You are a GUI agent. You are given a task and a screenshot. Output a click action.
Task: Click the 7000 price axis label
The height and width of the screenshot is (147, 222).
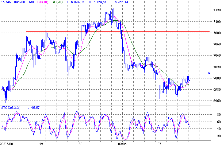[217, 78]
